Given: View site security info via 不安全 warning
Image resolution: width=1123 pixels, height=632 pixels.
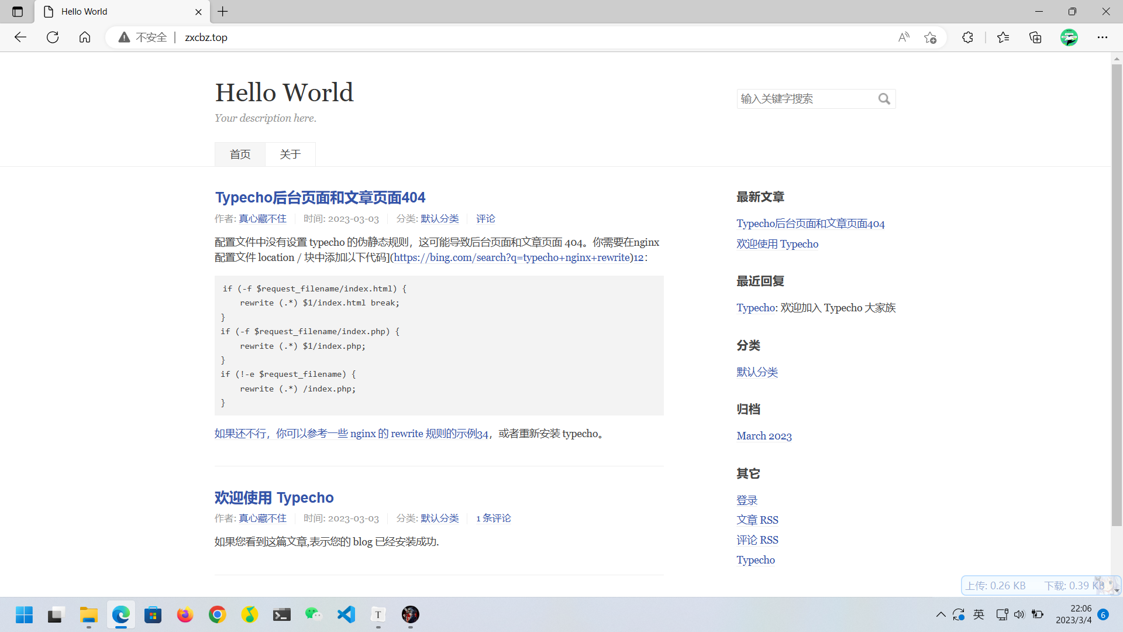Looking at the screenshot, I should click(x=142, y=37).
